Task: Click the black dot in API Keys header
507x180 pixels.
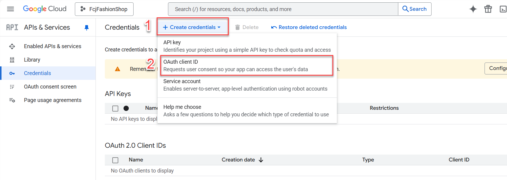Action: pyautogui.click(x=126, y=108)
